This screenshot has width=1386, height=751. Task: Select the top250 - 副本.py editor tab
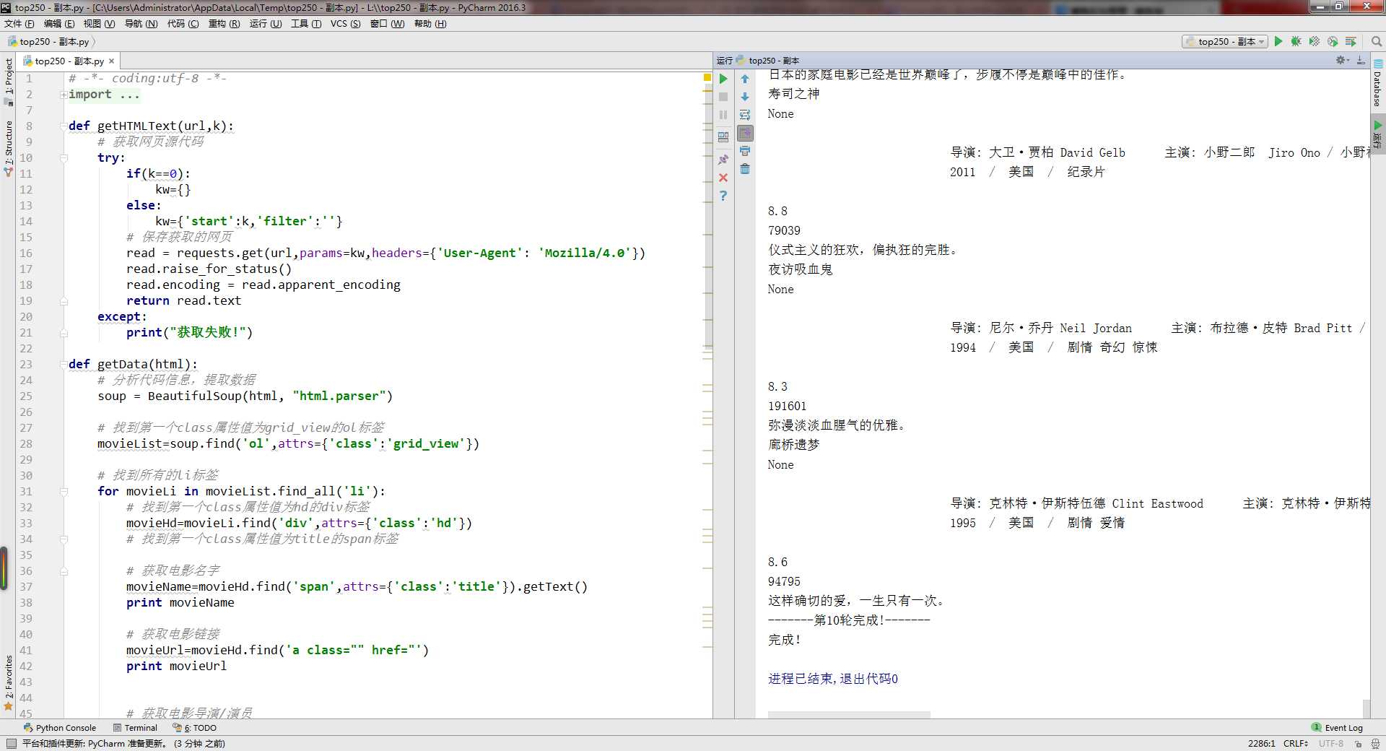click(x=69, y=61)
